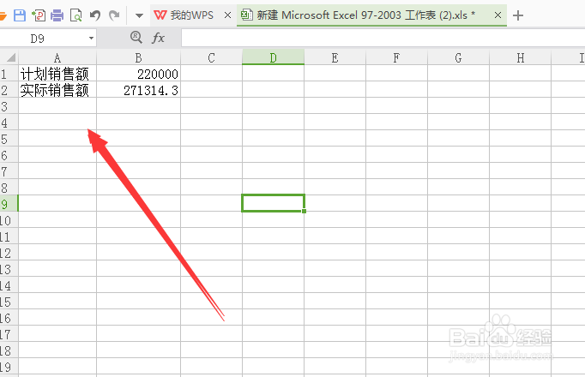Select column E header
Image resolution: width=585 pixels, height=377 pixels.
(335, 57)
